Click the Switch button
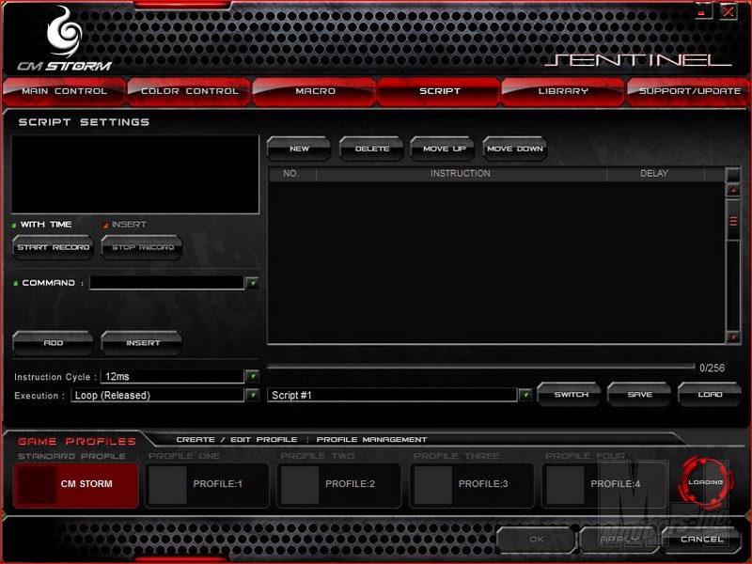752x564 pixels. click(571, 394)
